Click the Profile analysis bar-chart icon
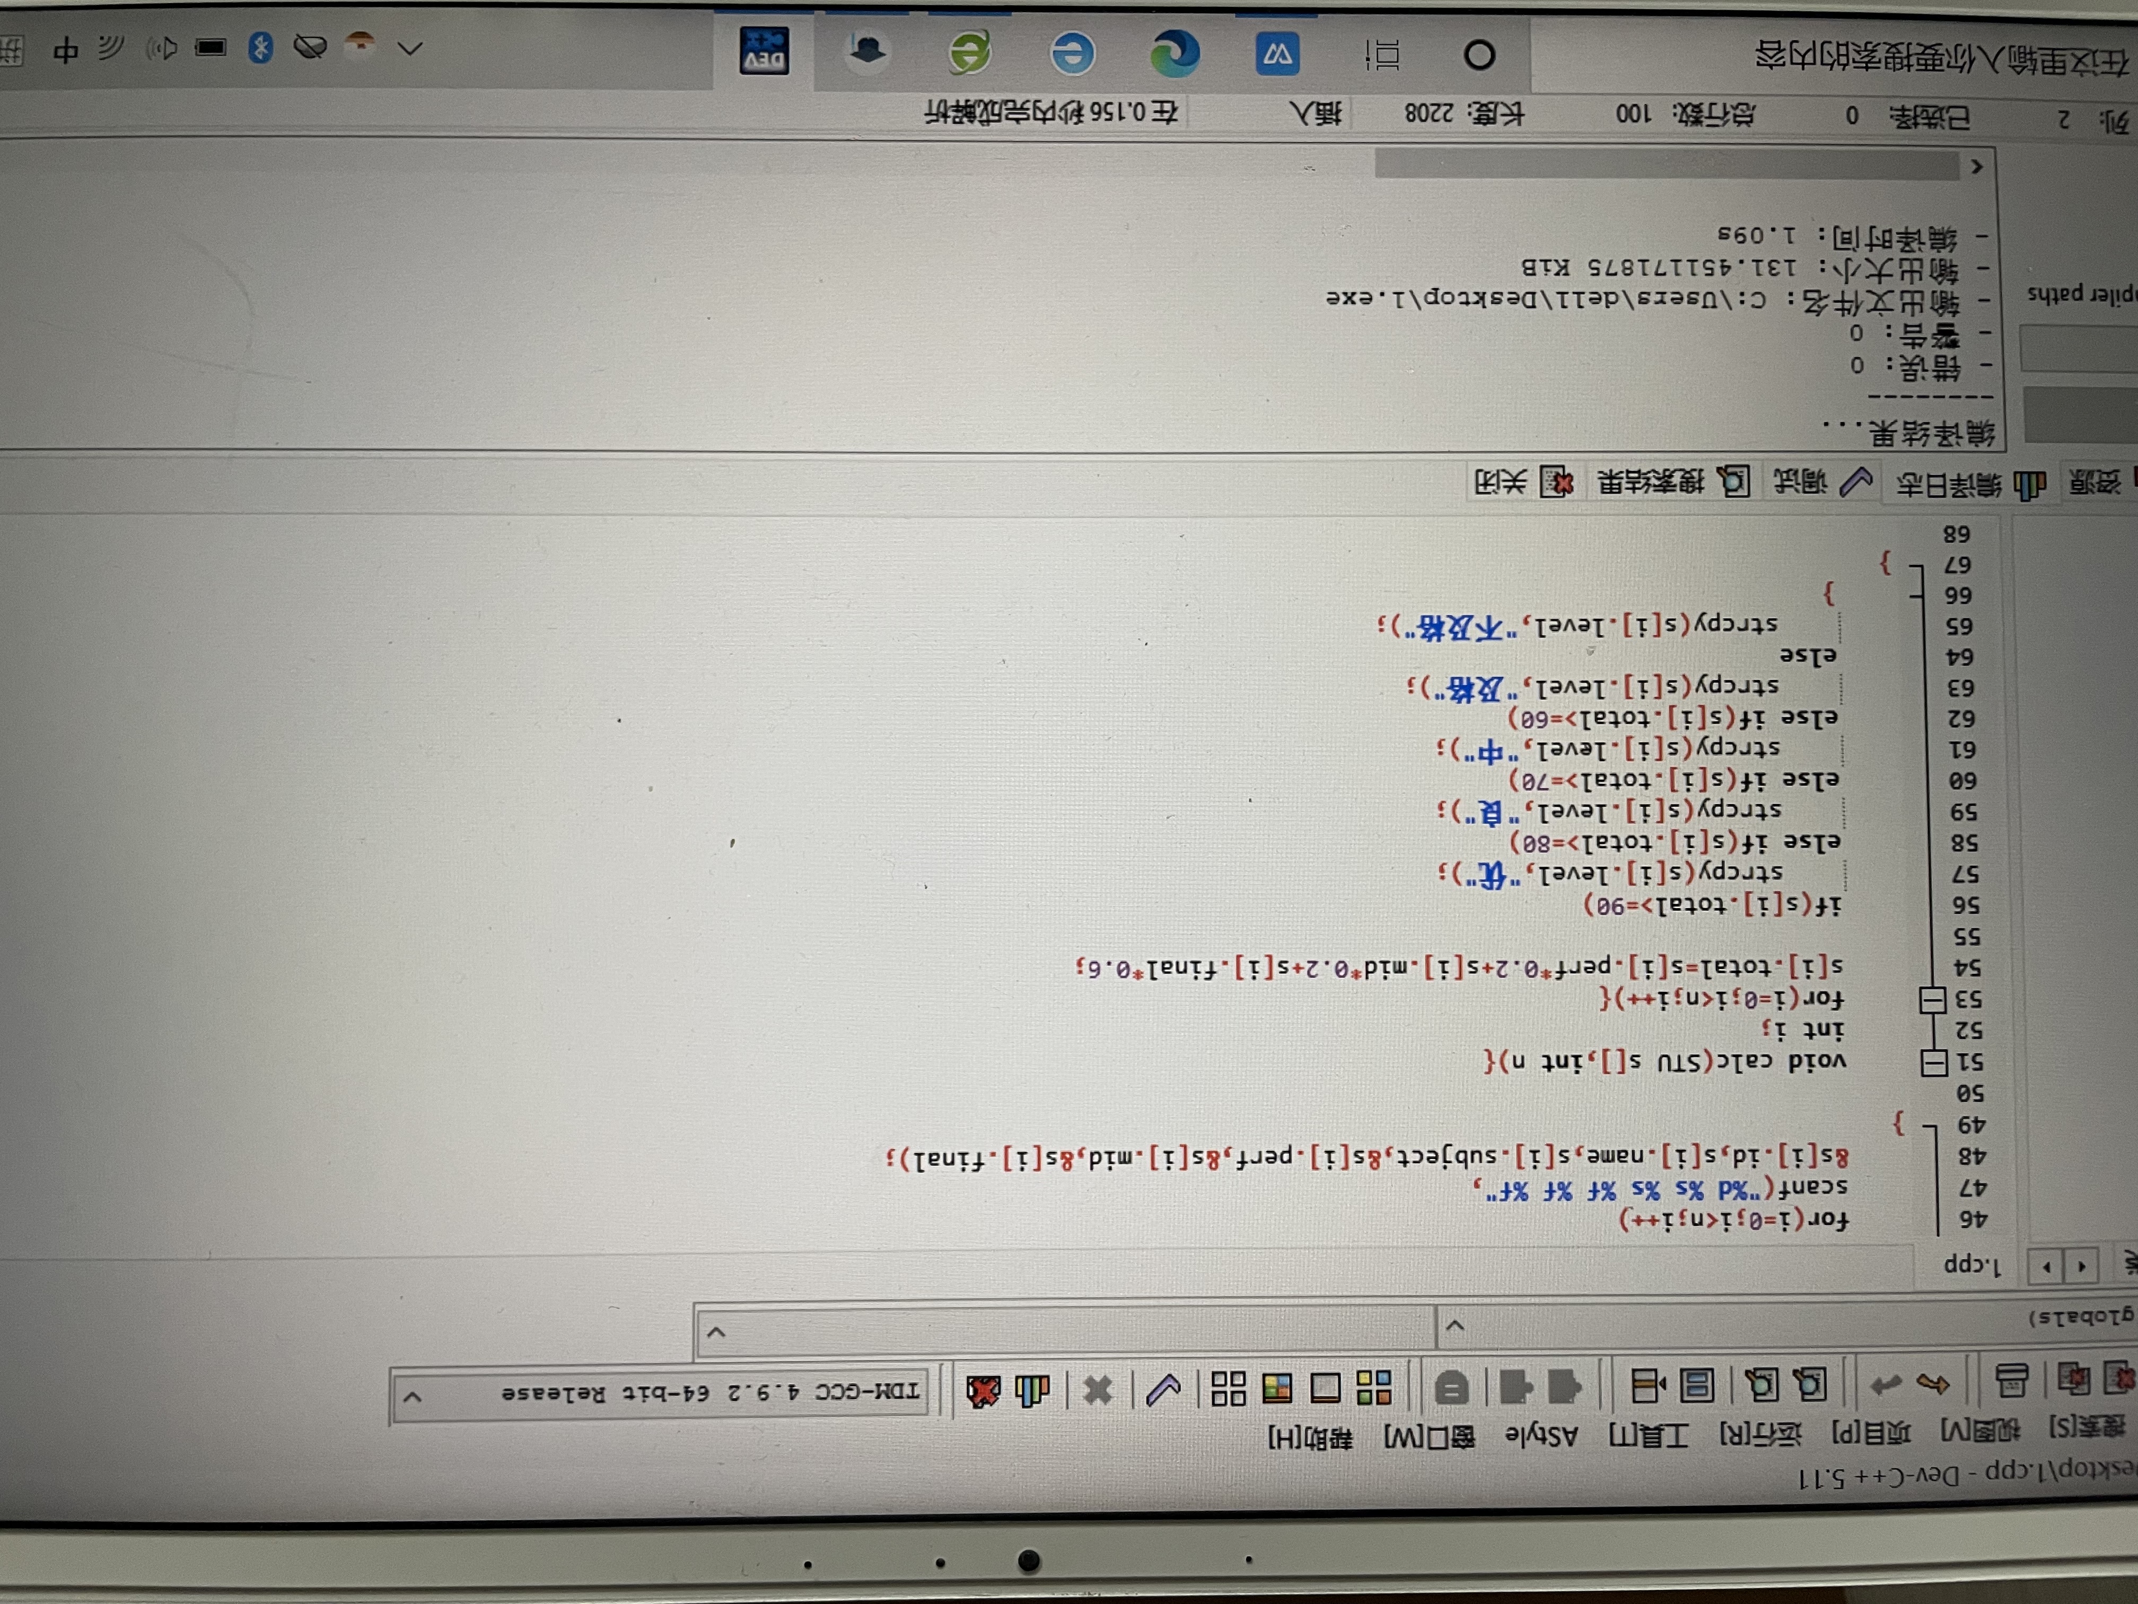The image size is (2138, 1604). click(x=1032, y=1390)
